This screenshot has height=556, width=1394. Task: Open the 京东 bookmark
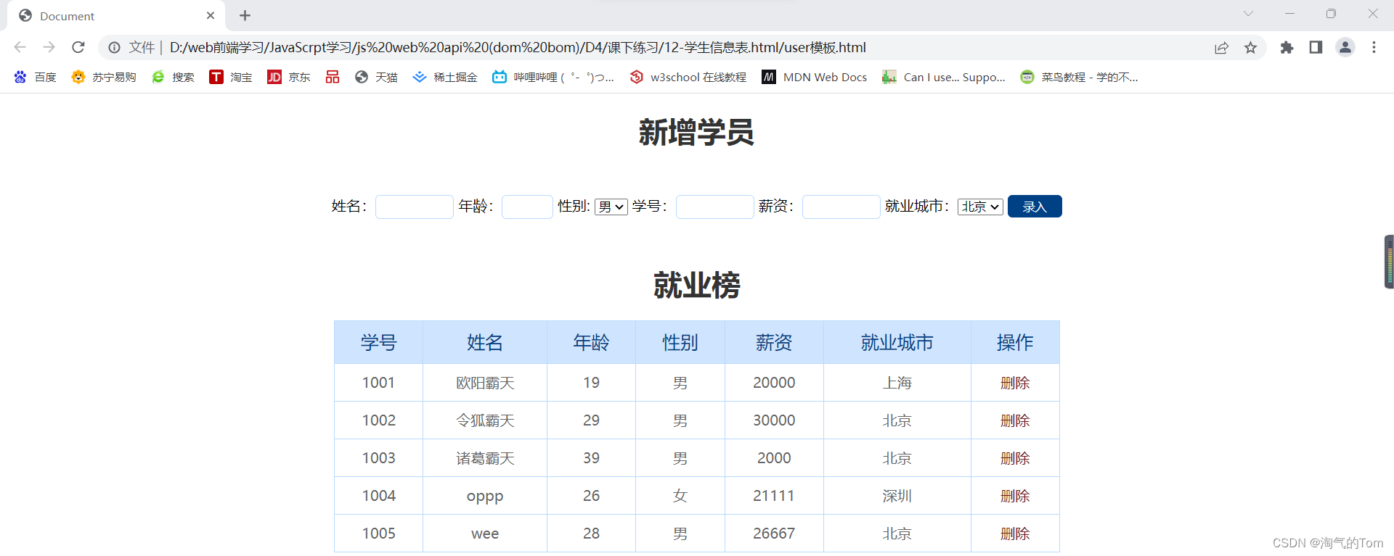point(289,77)
